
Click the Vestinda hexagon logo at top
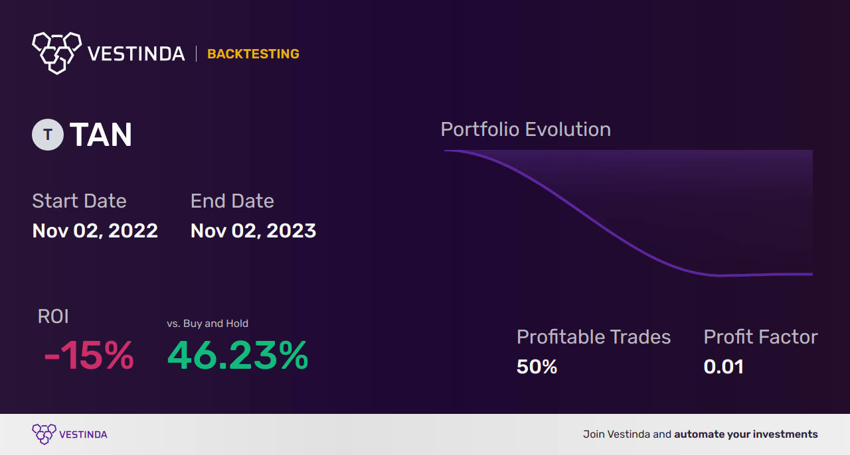(x=56, y=52)
